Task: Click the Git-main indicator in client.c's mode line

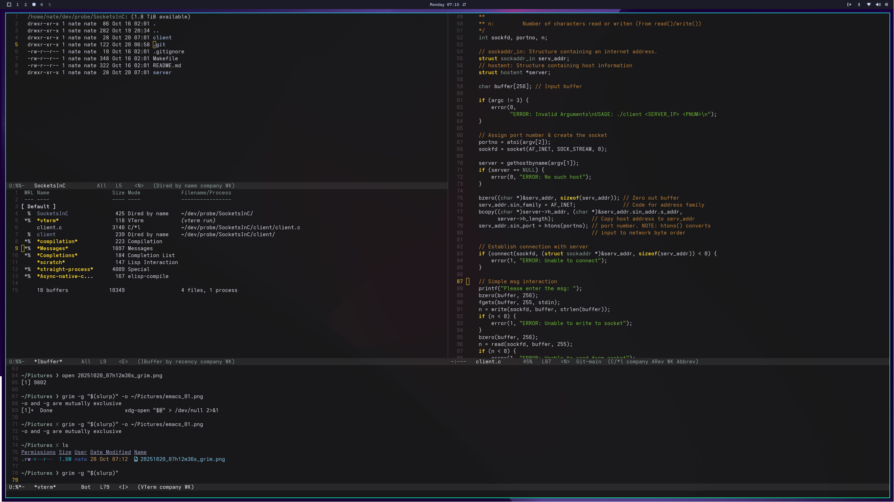Action: pos(589,362)
